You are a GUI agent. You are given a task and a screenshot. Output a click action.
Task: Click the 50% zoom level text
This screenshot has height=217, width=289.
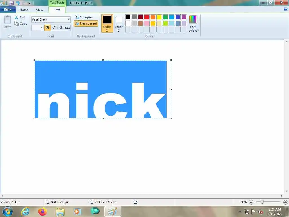tap(244, 202)
